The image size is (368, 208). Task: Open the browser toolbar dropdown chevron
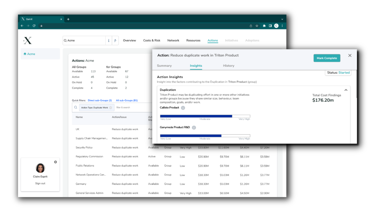coord(282,19)
